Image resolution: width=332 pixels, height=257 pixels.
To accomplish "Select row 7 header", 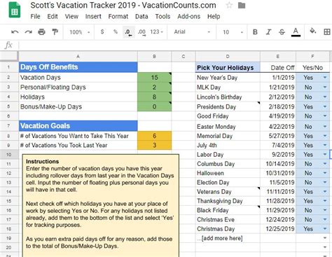I will point(8,126).
